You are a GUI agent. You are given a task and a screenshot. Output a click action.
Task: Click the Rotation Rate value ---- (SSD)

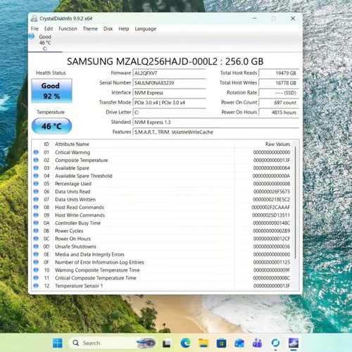click(x=279, y=93)
